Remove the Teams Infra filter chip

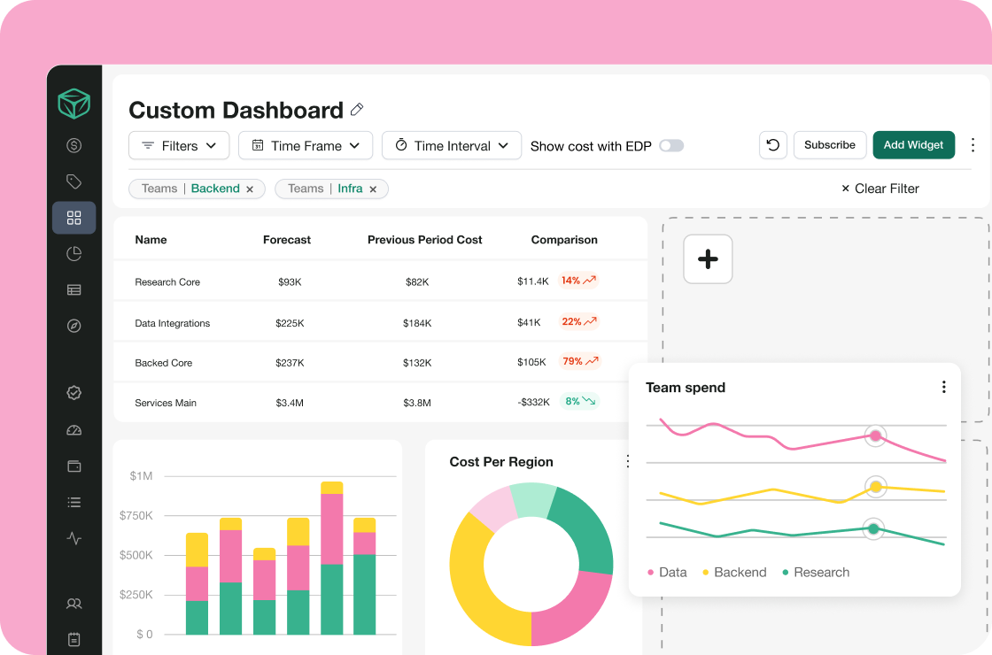(373, 189)
